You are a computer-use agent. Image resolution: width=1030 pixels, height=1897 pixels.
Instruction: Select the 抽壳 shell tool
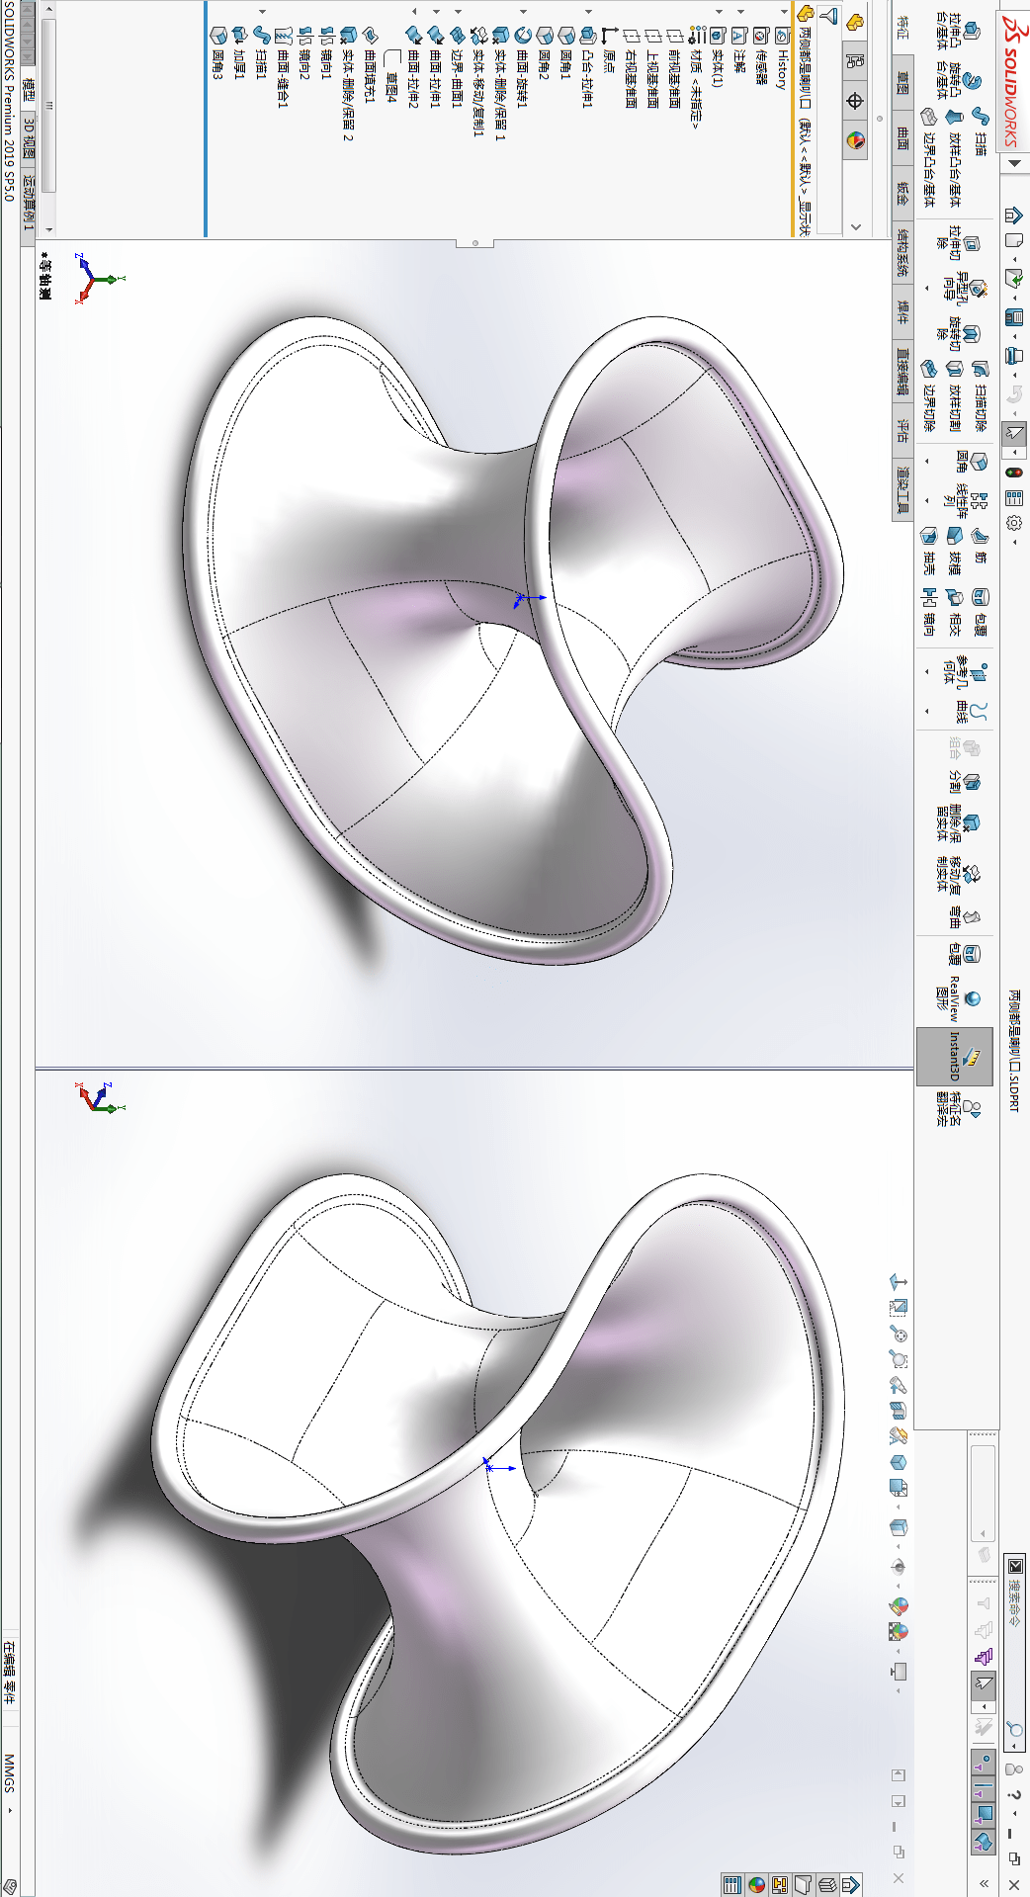pyautogui.click(x=928, y=549)
